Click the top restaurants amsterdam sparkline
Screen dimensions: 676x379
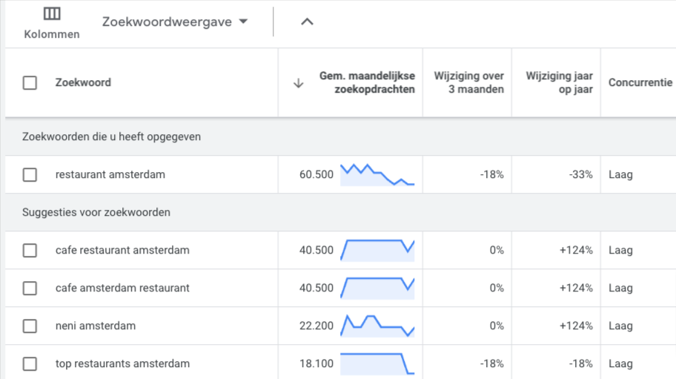[377, 364]
